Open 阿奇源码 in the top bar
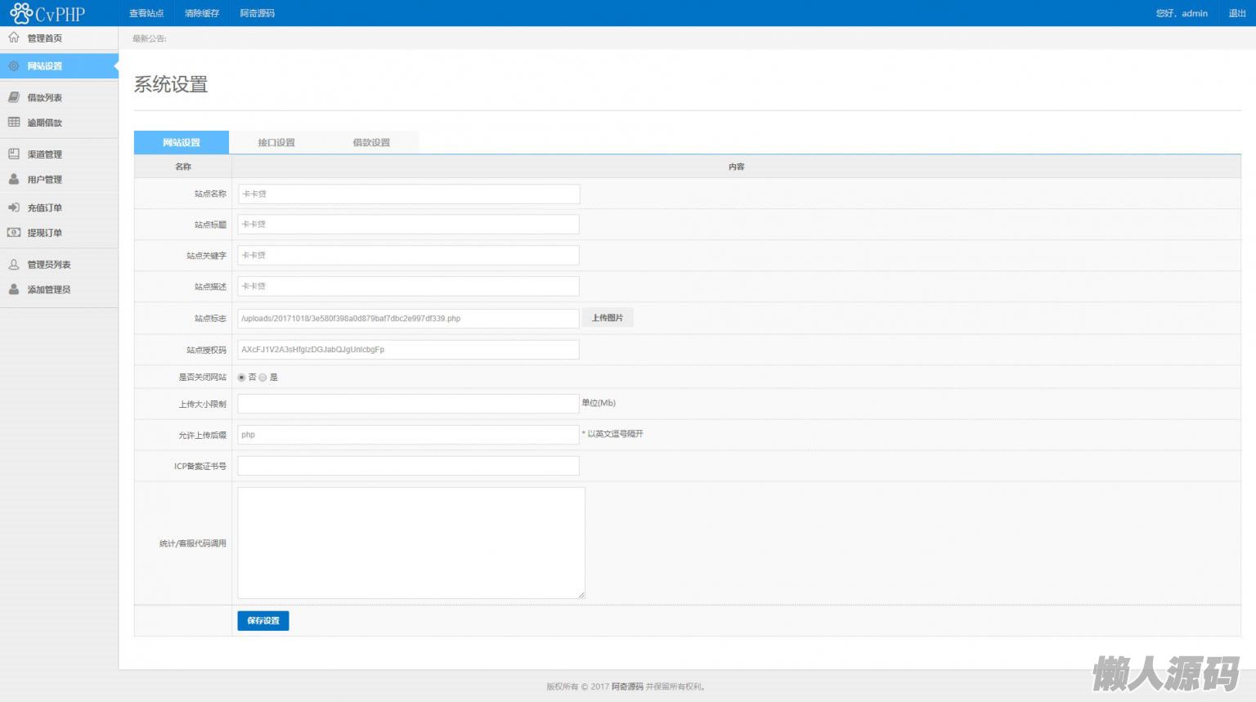The width and height of the screenshot is (1256, 702). point(258,13)
